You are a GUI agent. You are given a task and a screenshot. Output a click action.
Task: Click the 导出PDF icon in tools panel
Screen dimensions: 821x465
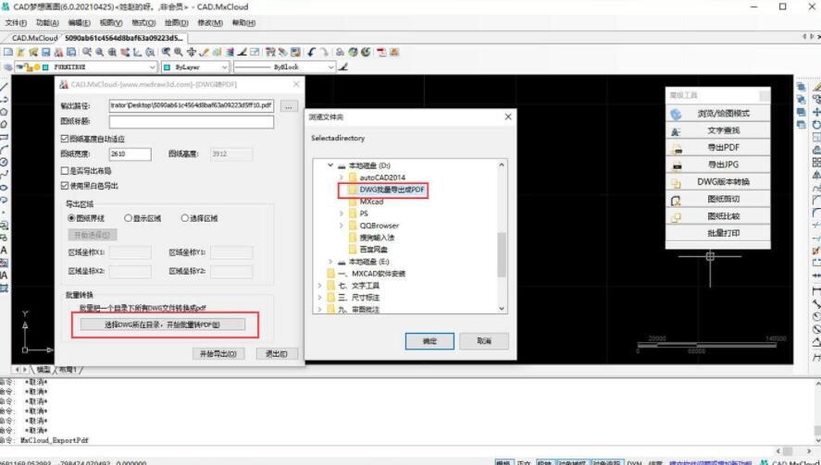click(x=678, y=148)
